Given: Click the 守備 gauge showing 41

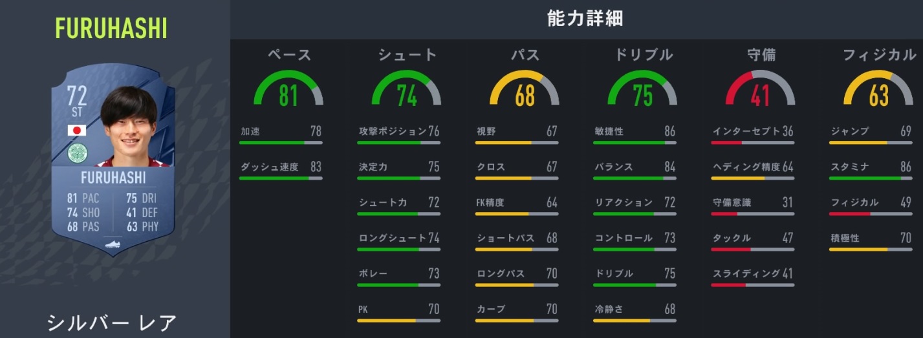Looking at the screenshot, I should [760, 90].
